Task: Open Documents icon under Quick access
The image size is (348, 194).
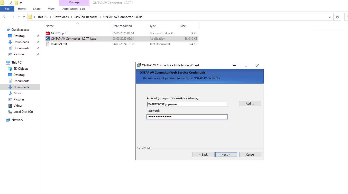Action: (10, 48)
